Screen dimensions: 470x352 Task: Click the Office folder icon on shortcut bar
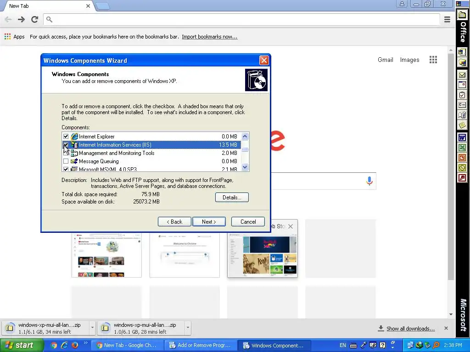462,15
